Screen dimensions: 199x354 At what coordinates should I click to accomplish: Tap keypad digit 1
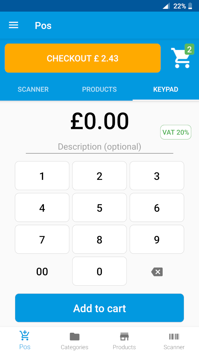[42, 176]
